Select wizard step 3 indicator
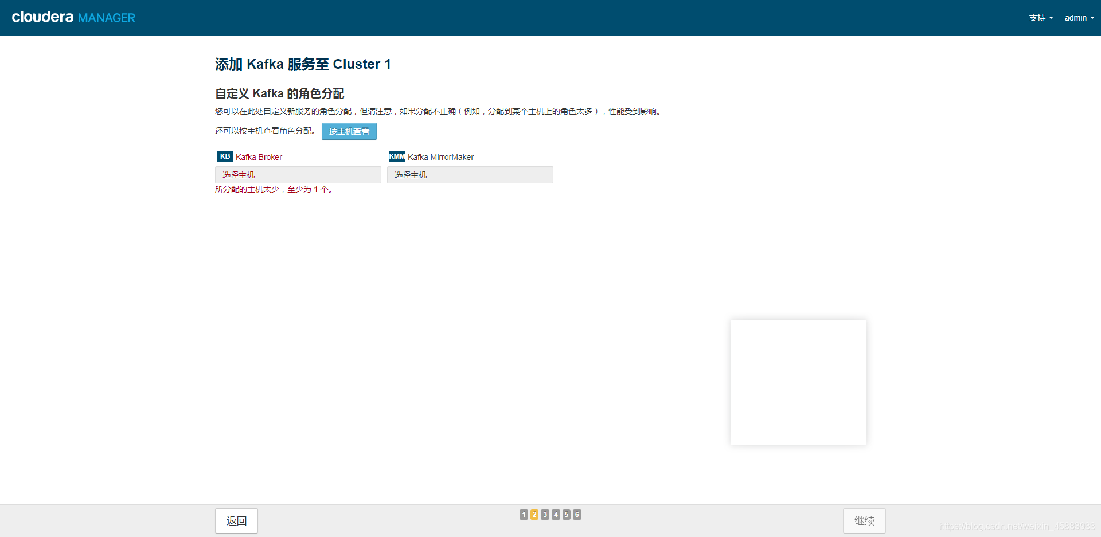The width and height of the screenshot is (1101, 537). click(545, 515)
